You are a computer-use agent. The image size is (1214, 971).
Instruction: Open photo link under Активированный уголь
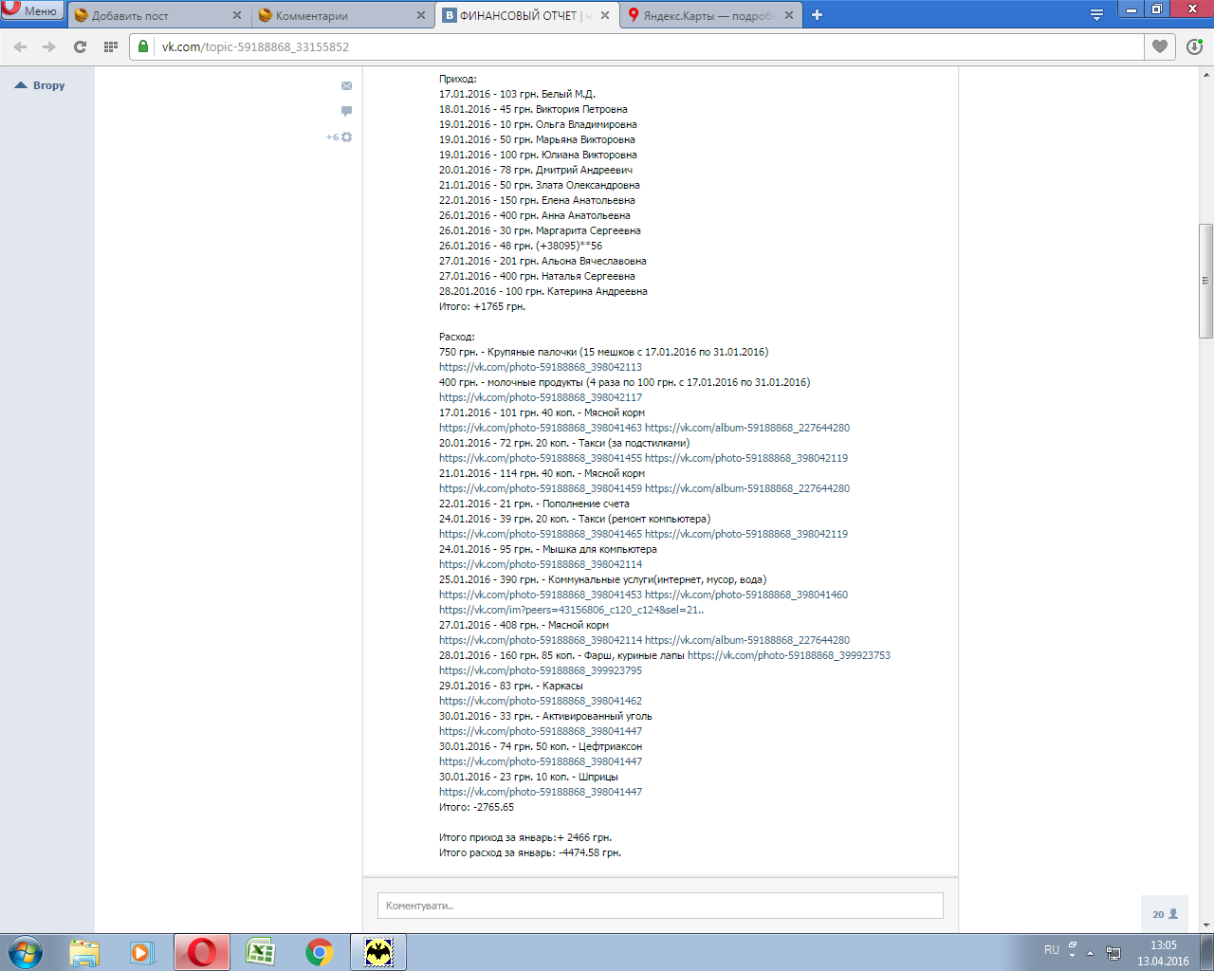pos(541,731)
